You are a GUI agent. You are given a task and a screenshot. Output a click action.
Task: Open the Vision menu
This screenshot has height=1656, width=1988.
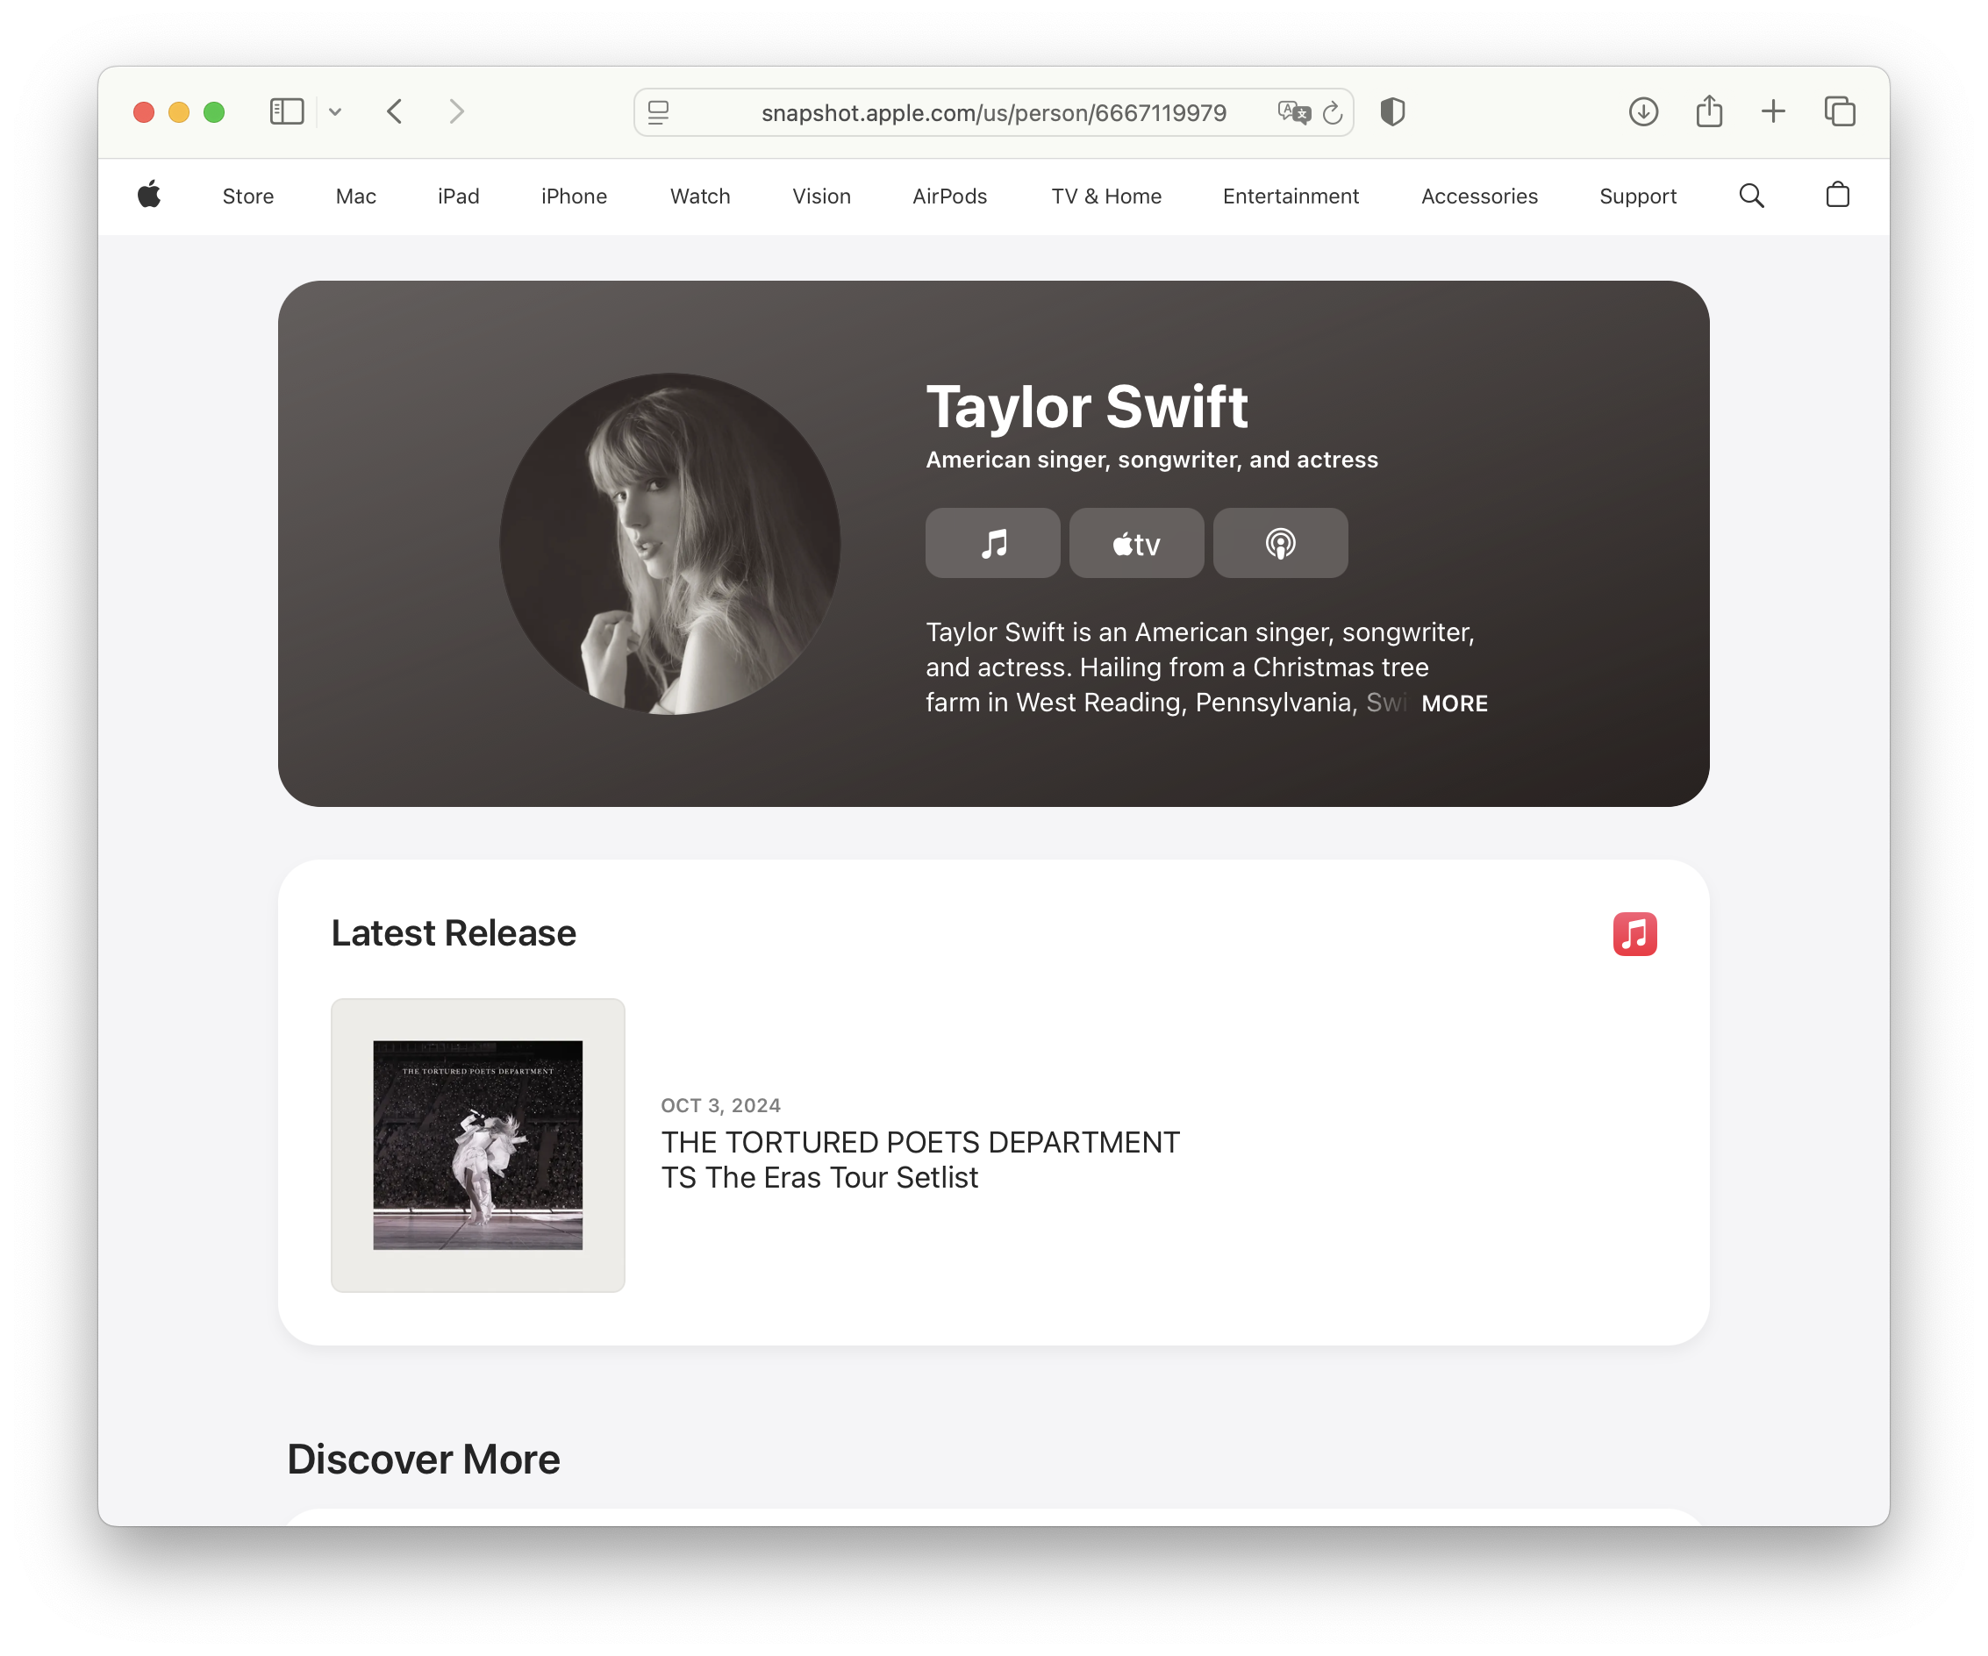(x=822, y=196)
